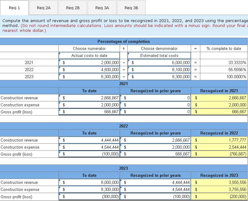
Task: Select the 2022 construction expense to date 4,544,444
Action: pos(89,147)
